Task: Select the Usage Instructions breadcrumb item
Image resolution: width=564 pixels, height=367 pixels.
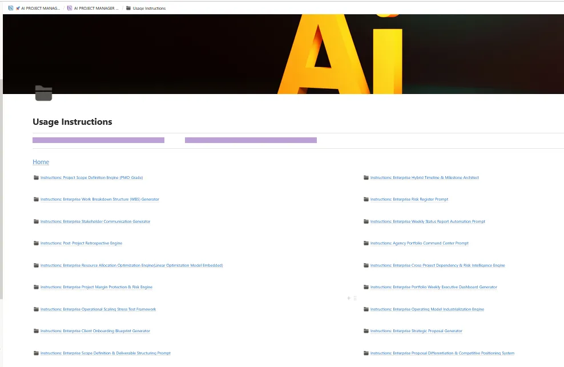Action: [x=149, y=8]
